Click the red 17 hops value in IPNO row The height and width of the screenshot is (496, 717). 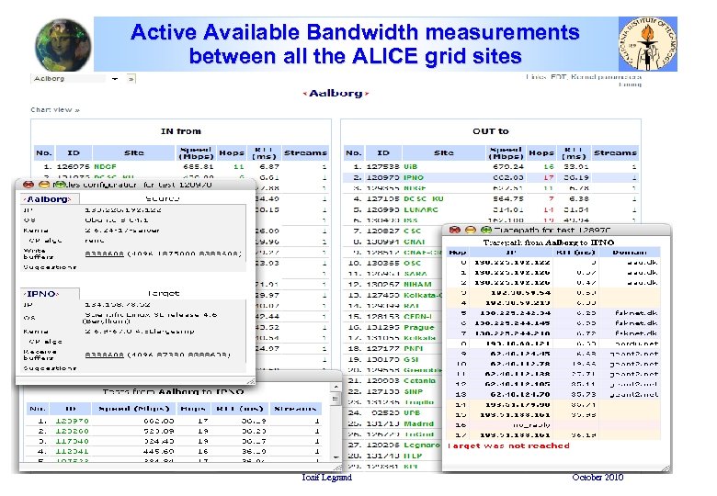pyautogui.click(x=549, y=177)
